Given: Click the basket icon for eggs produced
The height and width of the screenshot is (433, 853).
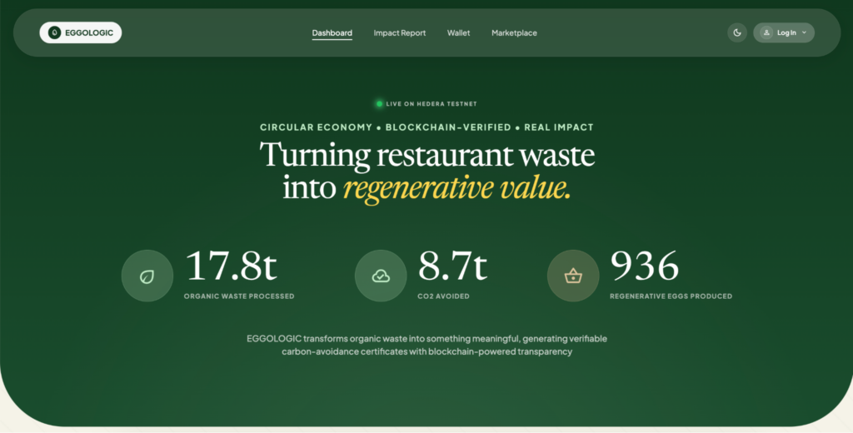Looking at the screenshot, I should (x=573, y=276).
